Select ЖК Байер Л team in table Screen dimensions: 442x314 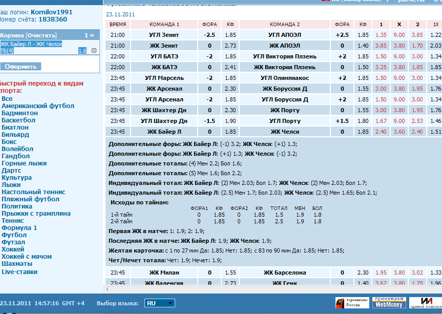coord(164,132)
